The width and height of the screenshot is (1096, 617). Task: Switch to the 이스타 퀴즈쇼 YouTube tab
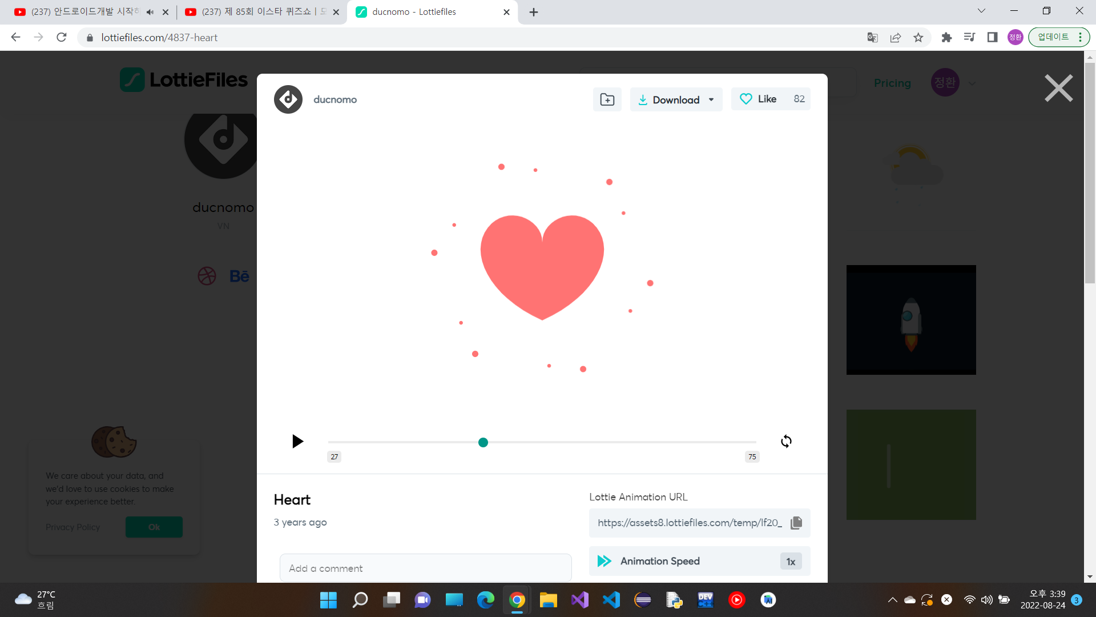257,11
